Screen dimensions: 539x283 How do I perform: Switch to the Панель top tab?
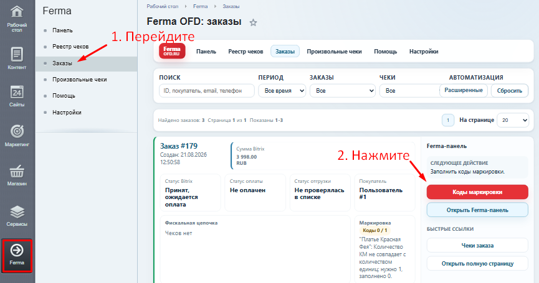(206, 52)
